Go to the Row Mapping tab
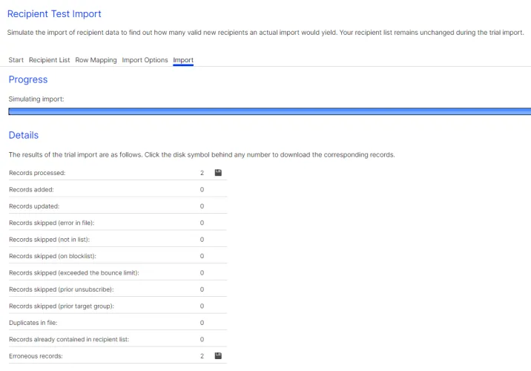Viewport: 531px width, 371px height. 96,60
